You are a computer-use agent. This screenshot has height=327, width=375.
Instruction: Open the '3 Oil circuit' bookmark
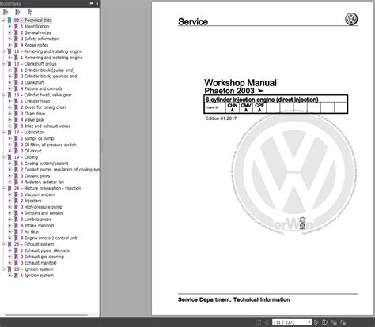[x=31, y=151]
